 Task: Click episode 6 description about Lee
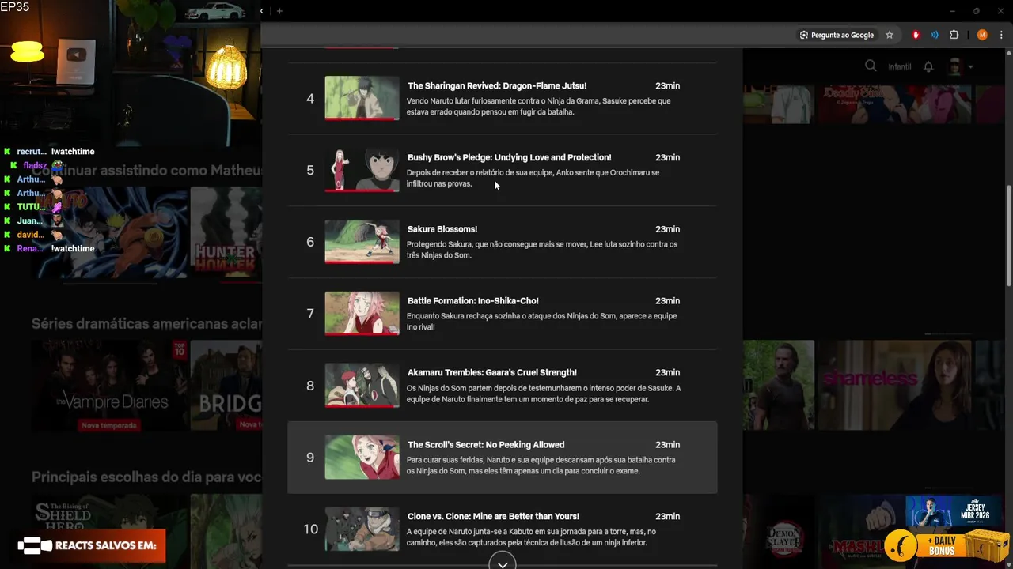542,250
